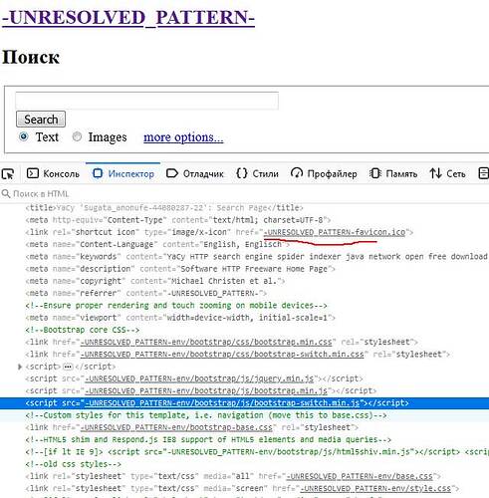Click the bootstrap-switch.min.css href link
The image size is (489, 498).
point(222,355)
